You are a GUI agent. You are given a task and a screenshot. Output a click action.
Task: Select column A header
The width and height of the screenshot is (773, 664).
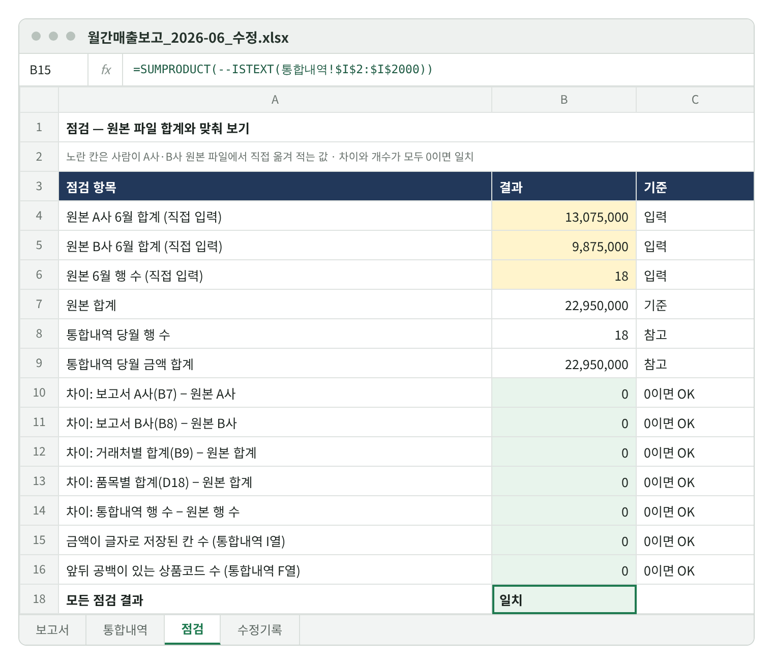tap(275, 100)
